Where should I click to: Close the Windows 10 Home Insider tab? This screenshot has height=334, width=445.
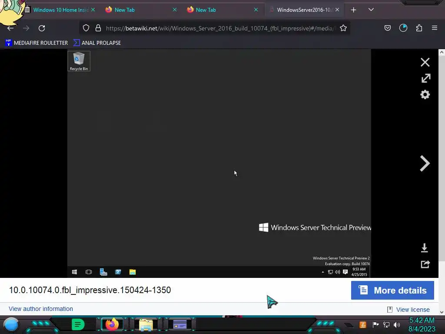[x=93, y=10]
